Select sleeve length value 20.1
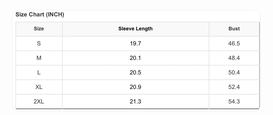273x115 pixels. click(135, 58)
